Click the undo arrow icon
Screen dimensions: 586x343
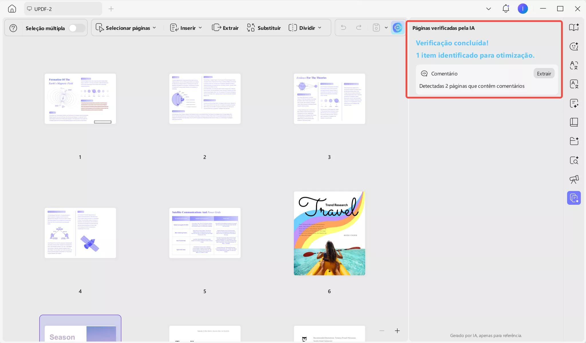[343, 28]
